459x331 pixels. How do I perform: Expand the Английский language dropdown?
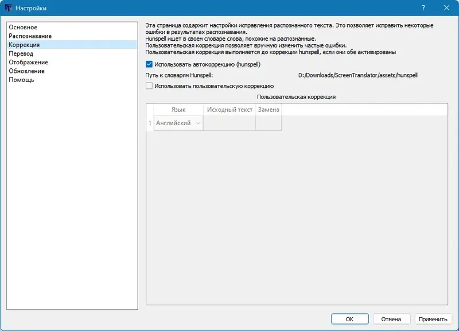[x=178, y=123]
